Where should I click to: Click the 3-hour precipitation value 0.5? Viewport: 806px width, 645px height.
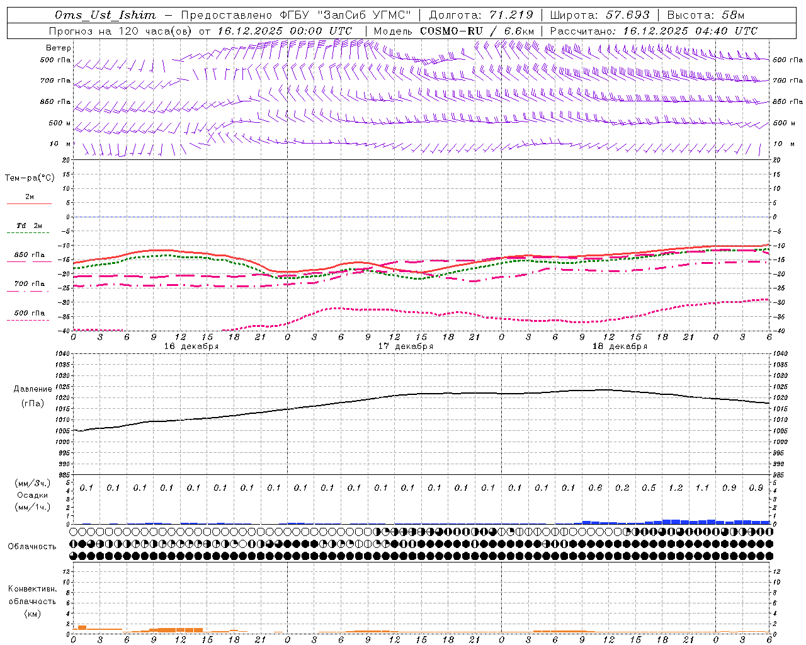(649, 488)
